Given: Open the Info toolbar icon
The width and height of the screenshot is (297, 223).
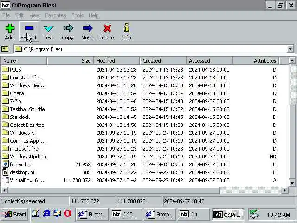Looking at the screenshot, I should [127, 28].
